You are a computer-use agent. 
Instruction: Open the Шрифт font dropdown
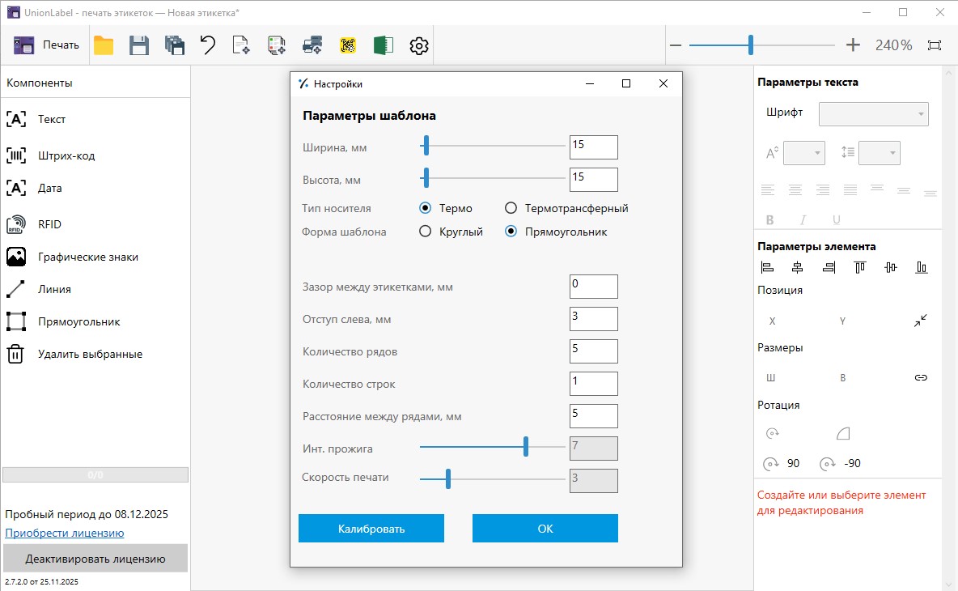coord(874,114)
